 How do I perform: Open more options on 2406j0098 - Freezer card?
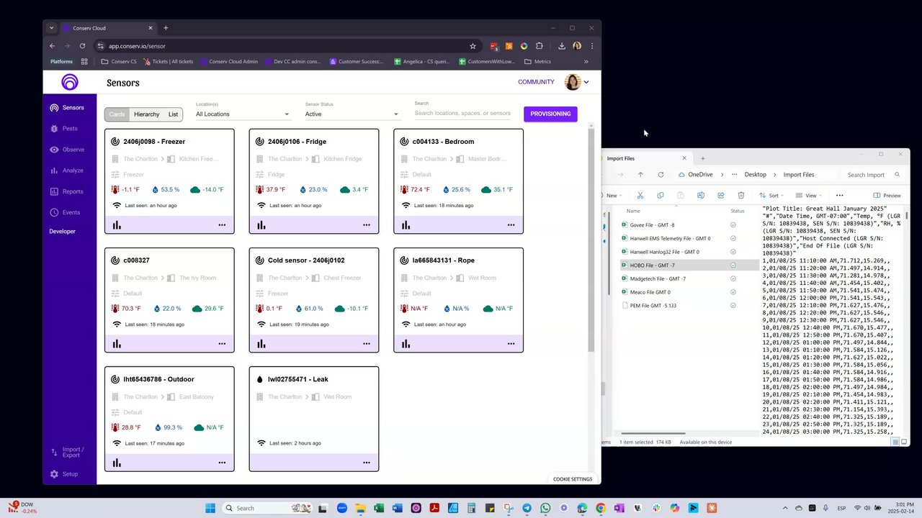coord(222,225)
